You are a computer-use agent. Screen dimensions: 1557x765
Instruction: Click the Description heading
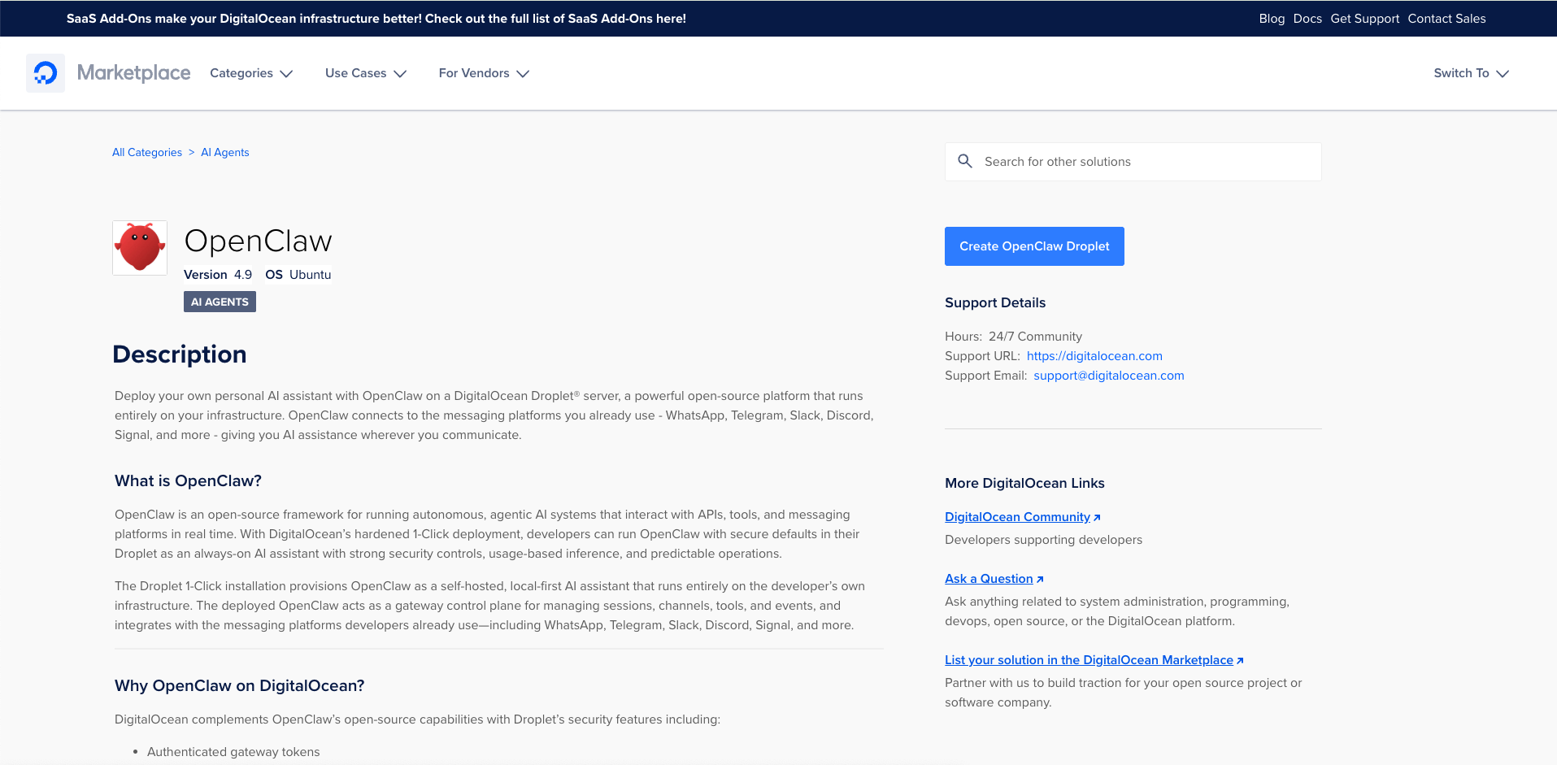coord(180,354)
